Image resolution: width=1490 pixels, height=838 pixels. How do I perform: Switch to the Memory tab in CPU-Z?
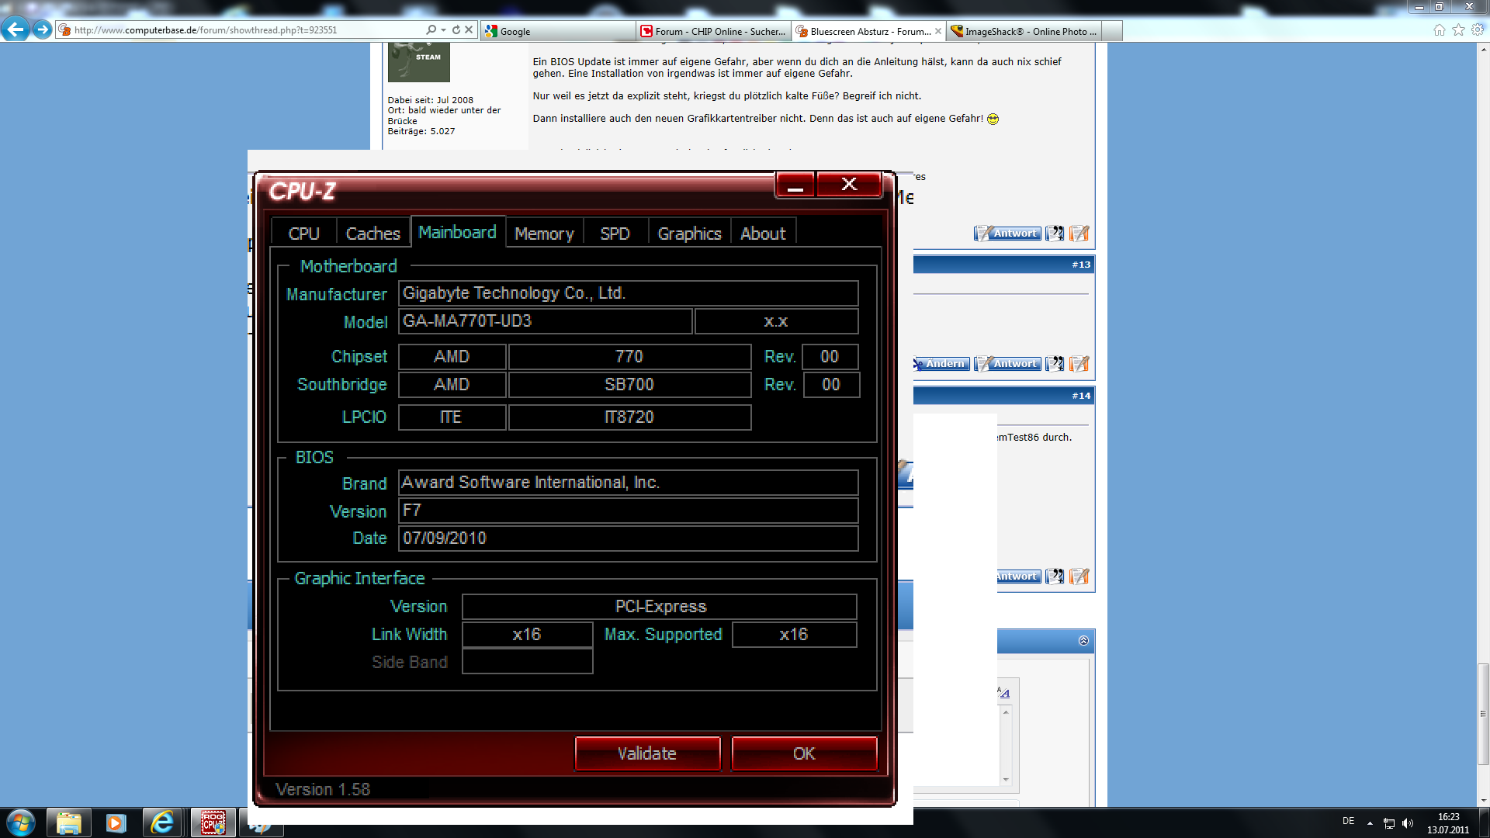pyautogui.click(x=543, y=234)
